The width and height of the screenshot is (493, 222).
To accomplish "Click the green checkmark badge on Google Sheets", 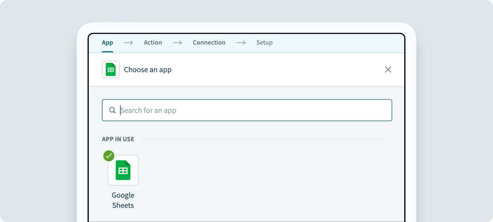I will click(x=109, y=156).
